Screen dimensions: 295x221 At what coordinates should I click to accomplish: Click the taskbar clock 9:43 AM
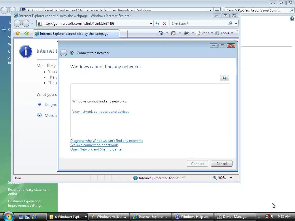[284, 217]
